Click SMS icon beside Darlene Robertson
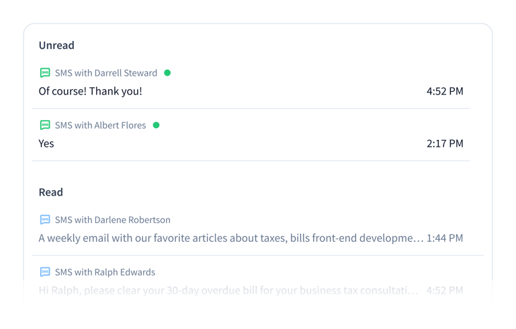516x329 pixels. [x=45, y=220]
